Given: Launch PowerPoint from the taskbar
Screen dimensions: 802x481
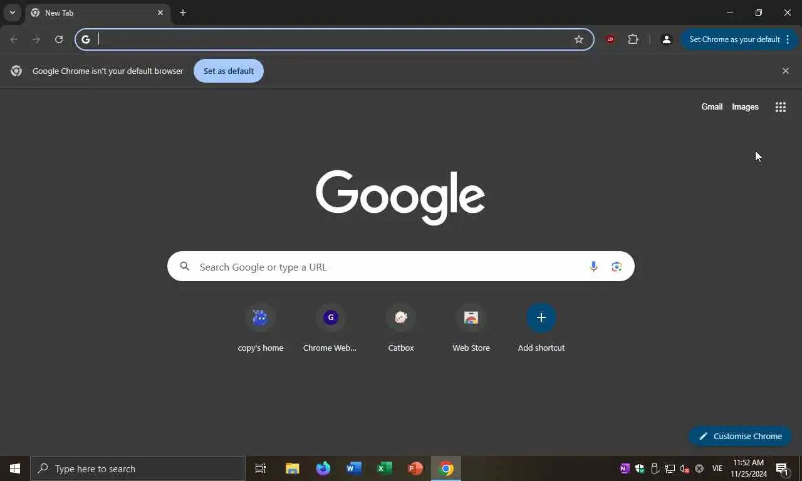Looking at the screenshot, I should [x=415, y=468].
